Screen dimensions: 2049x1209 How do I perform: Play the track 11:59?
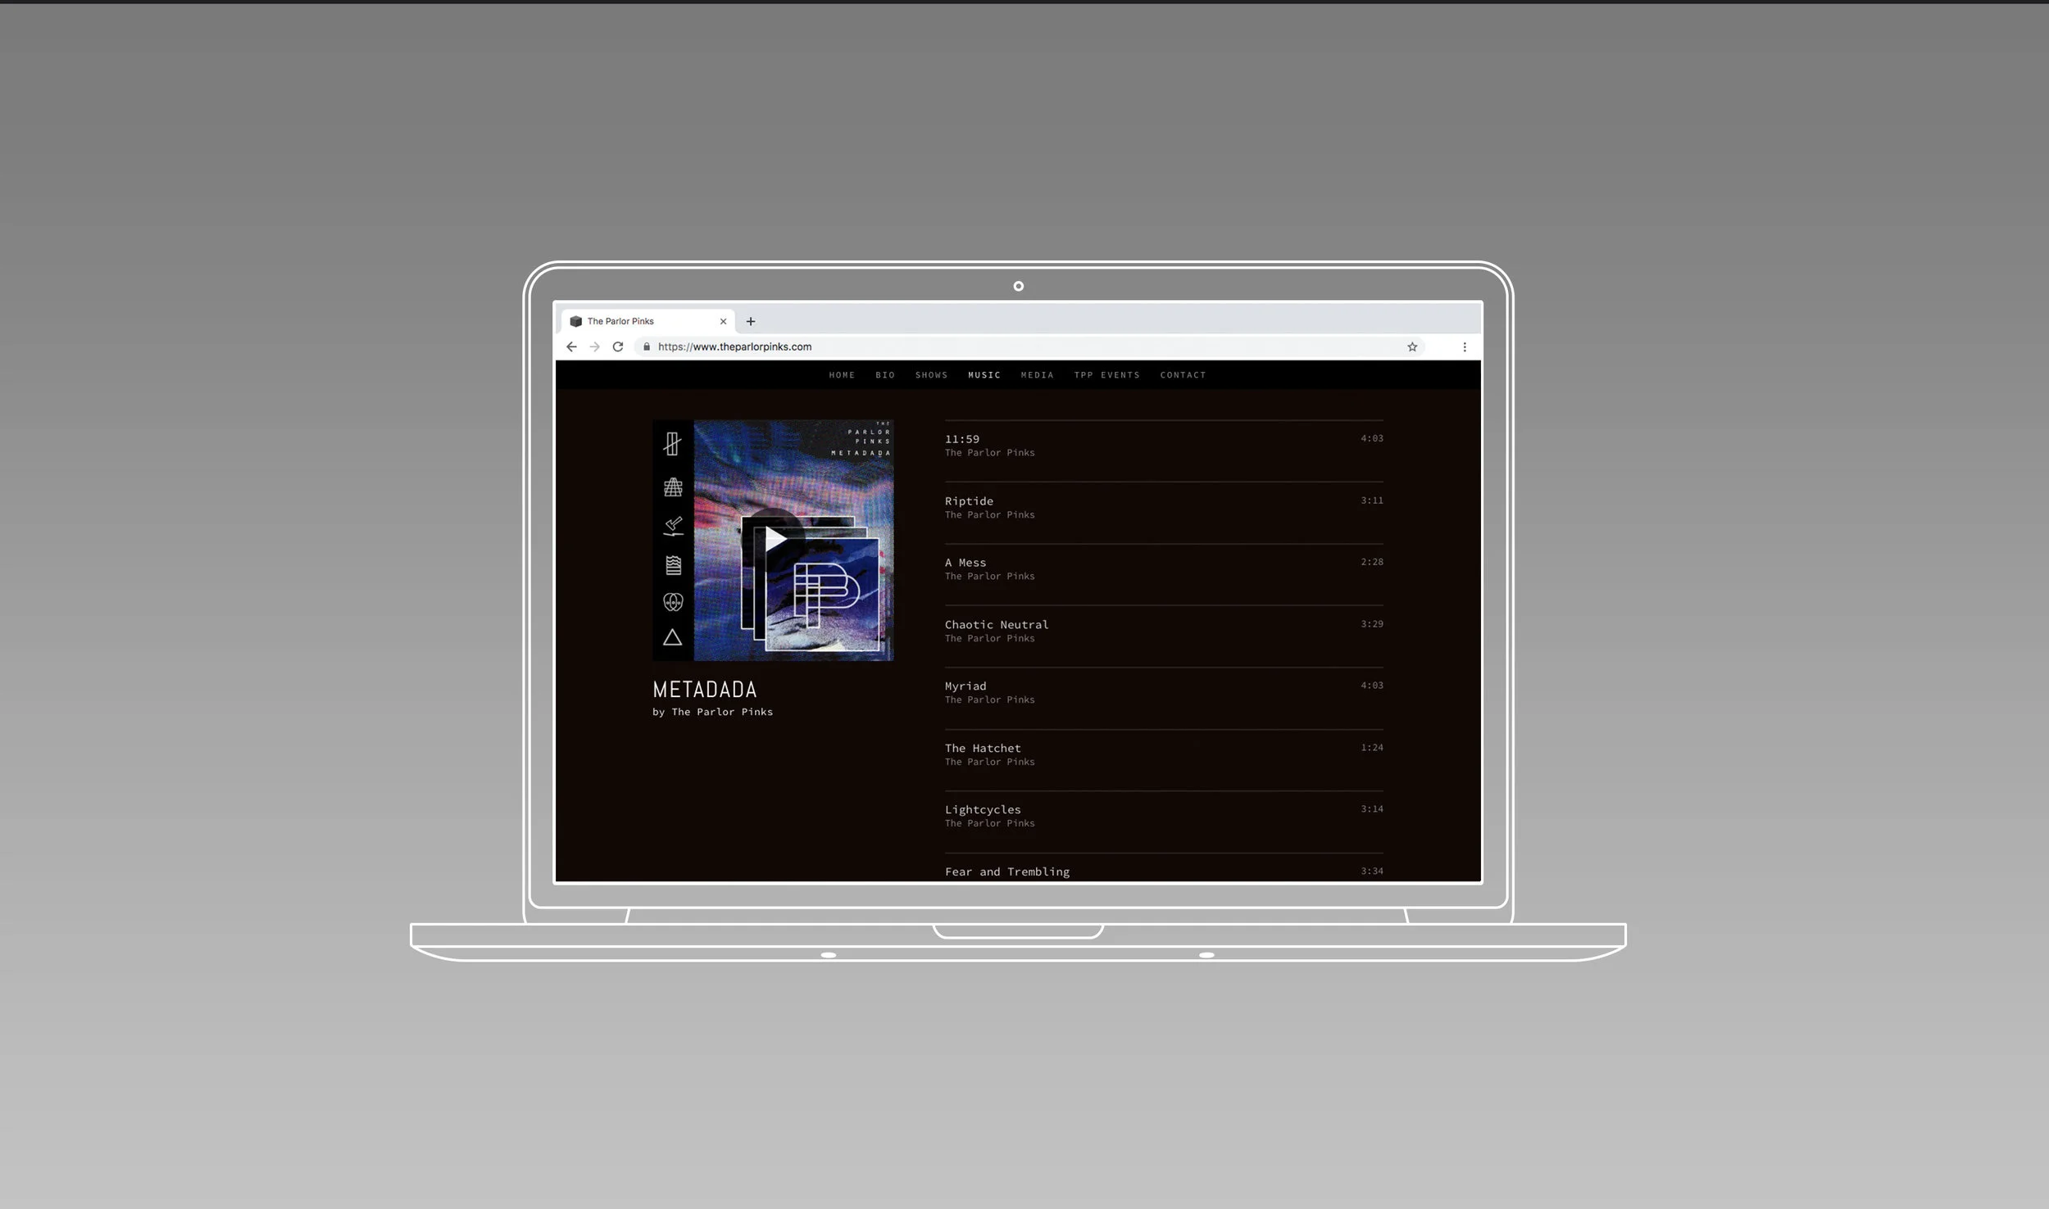[x=1164, y=451]
